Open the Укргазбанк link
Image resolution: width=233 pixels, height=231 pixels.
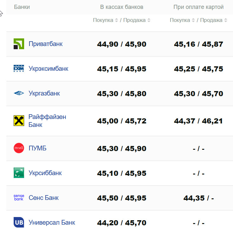tap(44, 93)
